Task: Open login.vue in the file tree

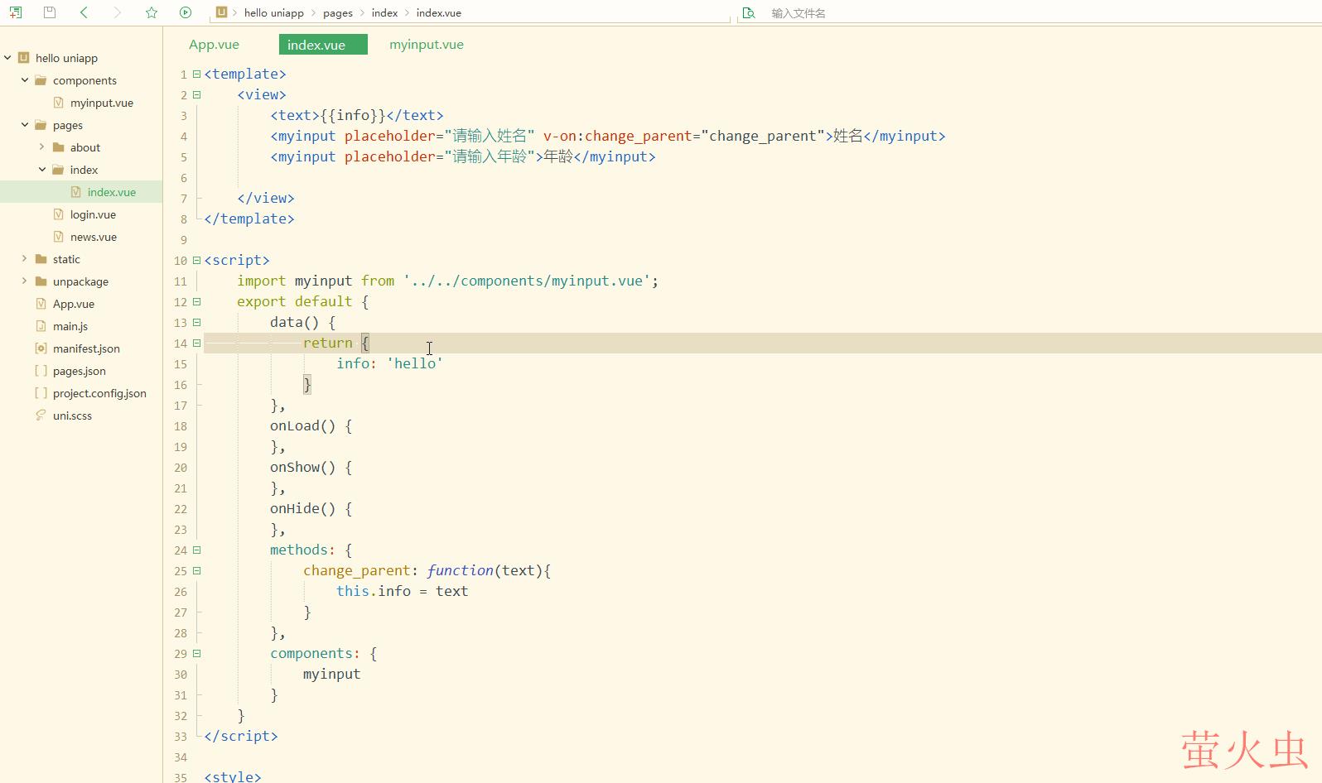Action: [x=93, y=214]
